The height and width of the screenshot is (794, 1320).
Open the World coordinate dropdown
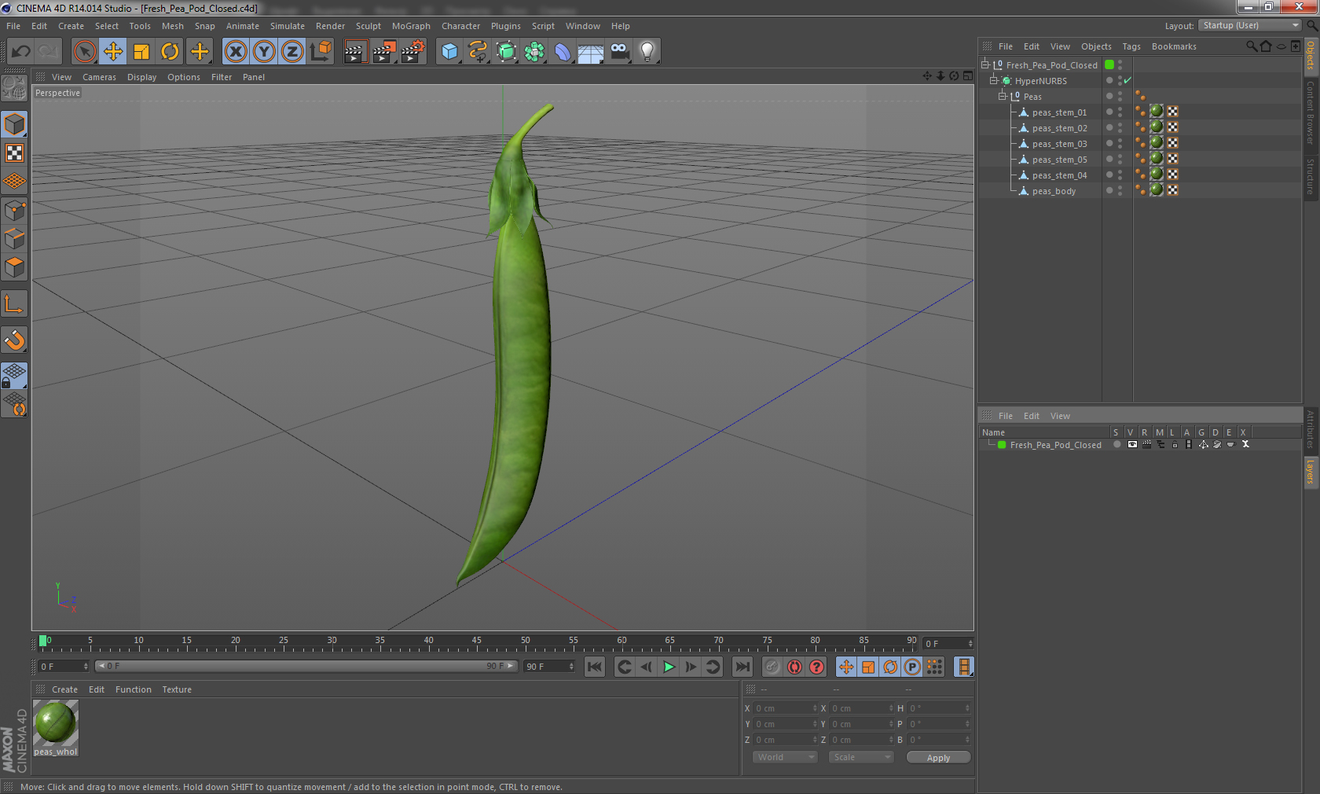point(785,757)
